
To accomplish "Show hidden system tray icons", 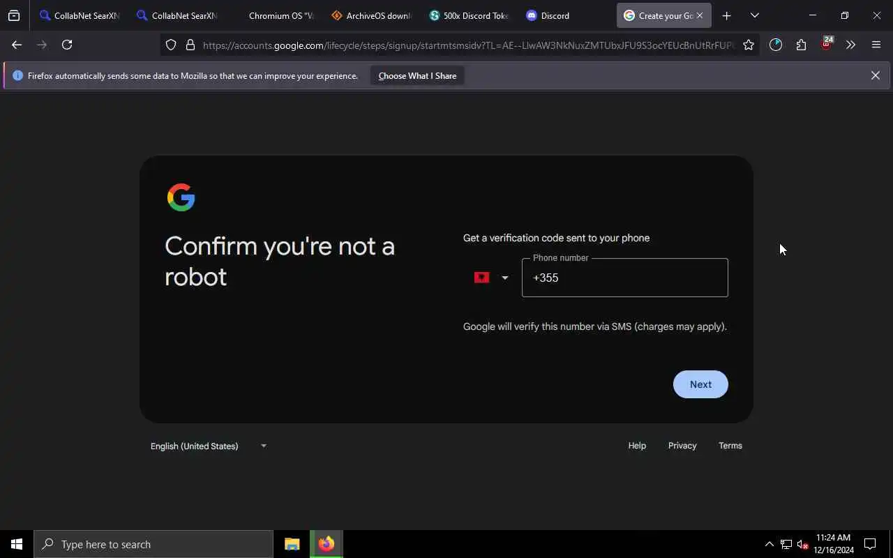I will coord(769,544).
